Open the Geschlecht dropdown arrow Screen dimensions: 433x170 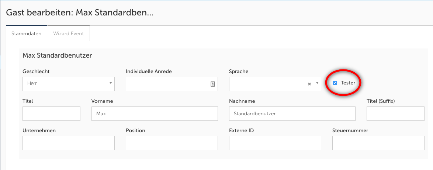110,83
